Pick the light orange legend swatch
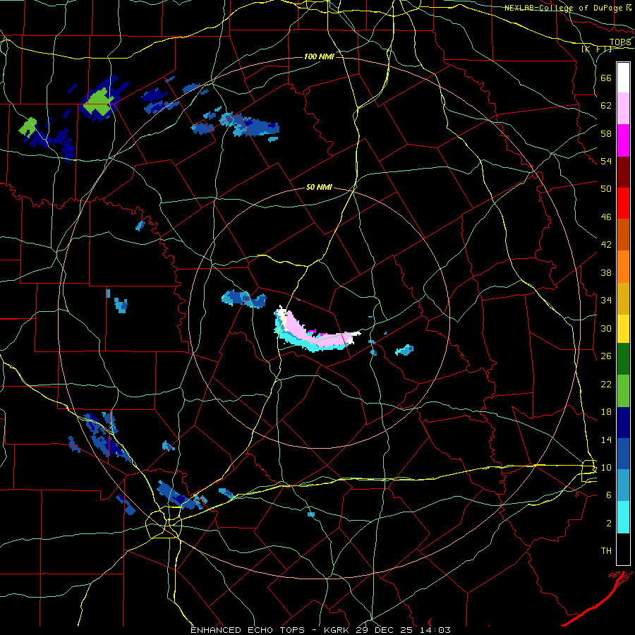Image resolution: width=635 pixels, height=635 pixels. click(623, 267)
